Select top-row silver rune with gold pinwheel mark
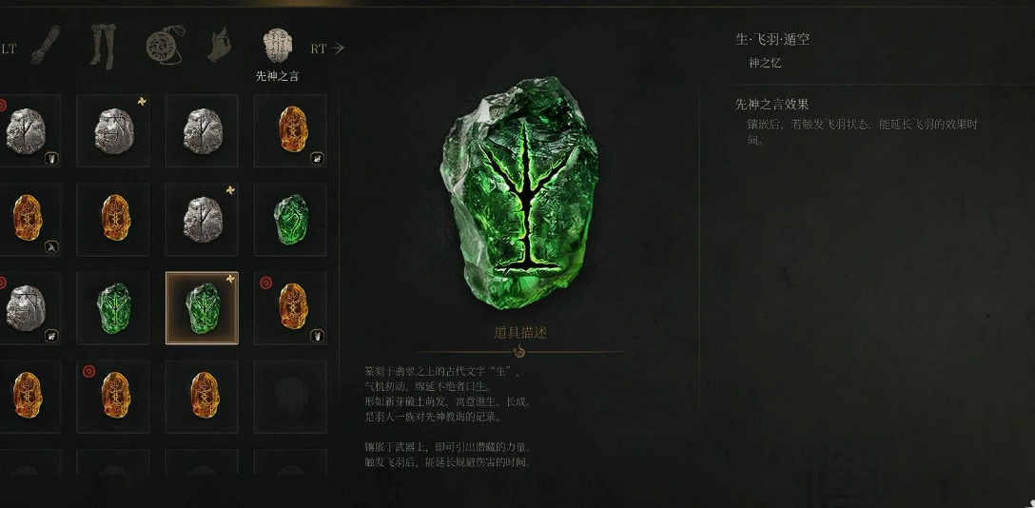Image resolution: width=1035 pixels, height=508 pixels. pyautogui.click(x=113, y=130)
